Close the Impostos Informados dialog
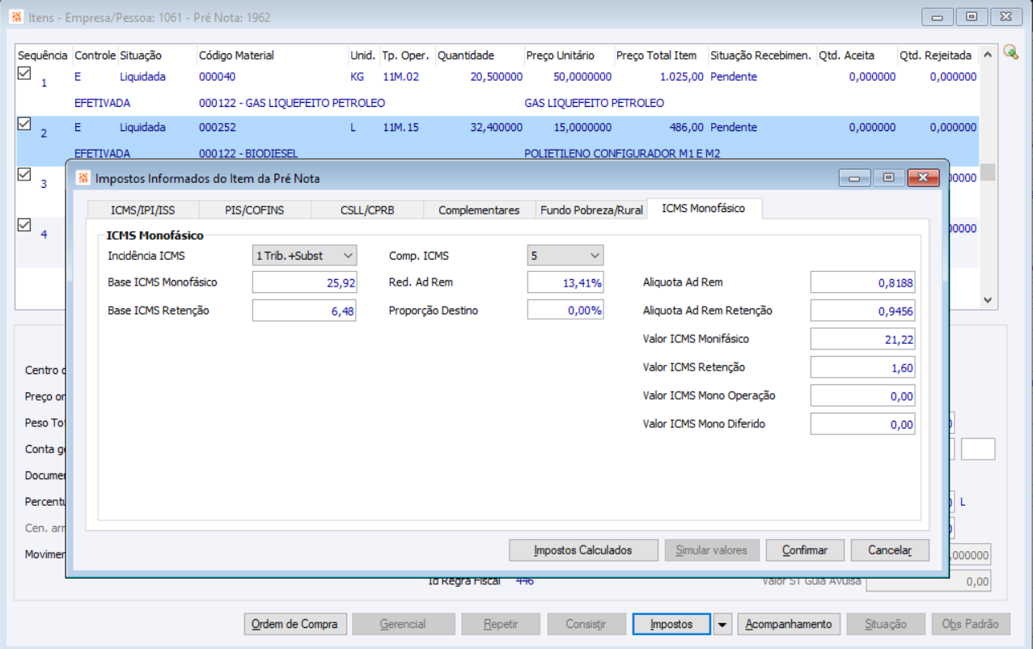Image resolution: width=1033 pixels, height=649 pixels. (x=923, y=177)
